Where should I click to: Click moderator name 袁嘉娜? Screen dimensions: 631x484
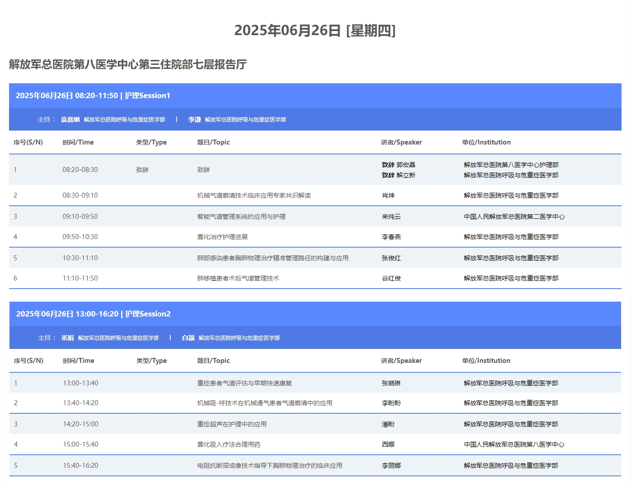click(x=70, y=119)
